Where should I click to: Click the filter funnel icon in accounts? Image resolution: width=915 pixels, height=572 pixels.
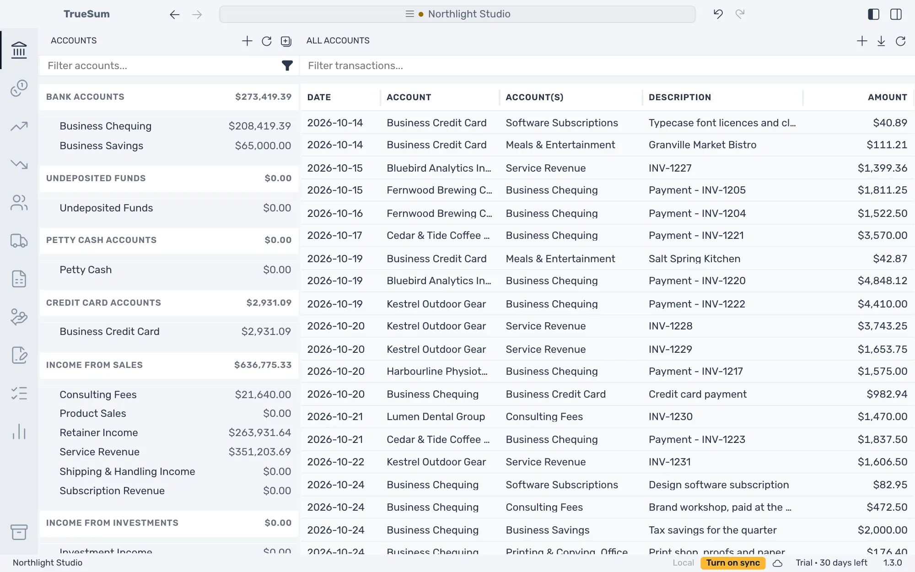[x=287, y=65]
